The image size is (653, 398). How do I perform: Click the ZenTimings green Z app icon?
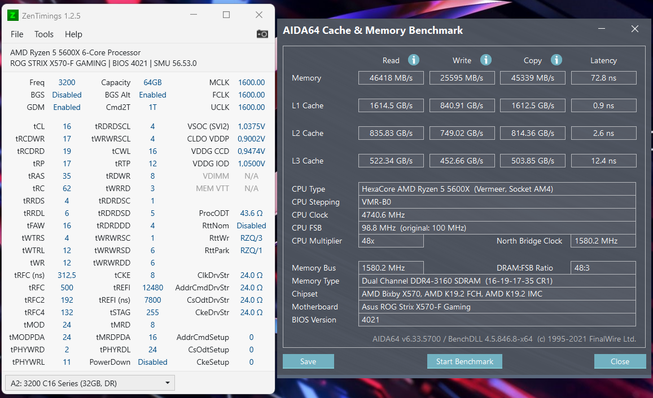[x=12, y=15]
